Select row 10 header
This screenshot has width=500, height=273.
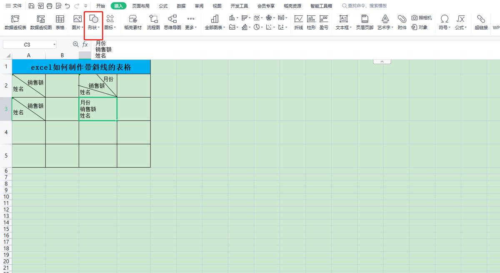(x=6, y=196)
